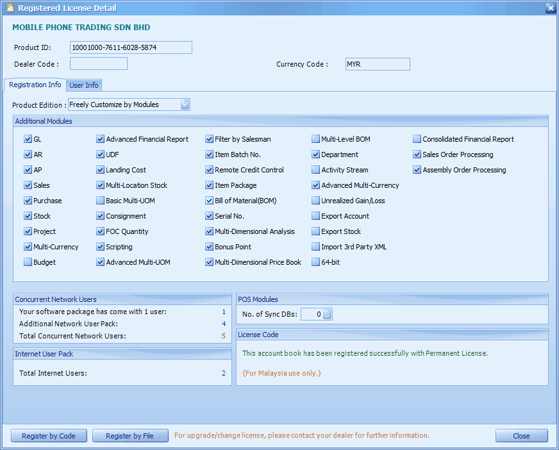The width and height of the screenshot is (559, 450).
Task: Enable Unrealized Gain/Loss checkbox
Action: click(x=315, y=201)
